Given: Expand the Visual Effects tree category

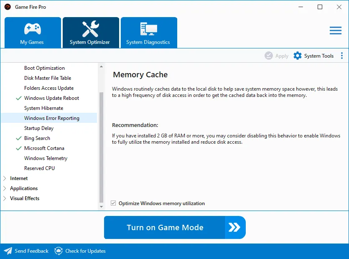Looking at the screenshot, I should (x=5, y=198).
